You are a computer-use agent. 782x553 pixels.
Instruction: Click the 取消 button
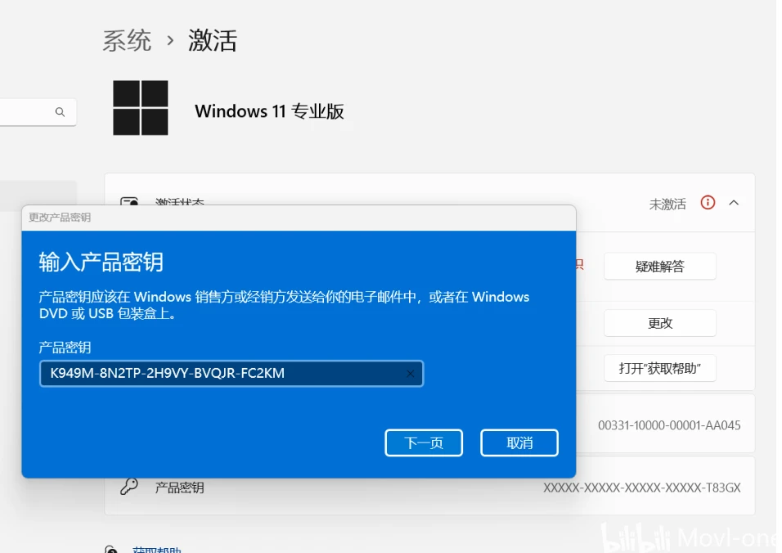519,443
